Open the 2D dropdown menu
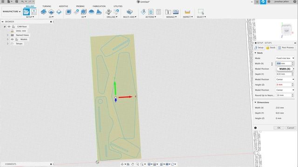Screen dimensions: 298x167 click(51, 17)
